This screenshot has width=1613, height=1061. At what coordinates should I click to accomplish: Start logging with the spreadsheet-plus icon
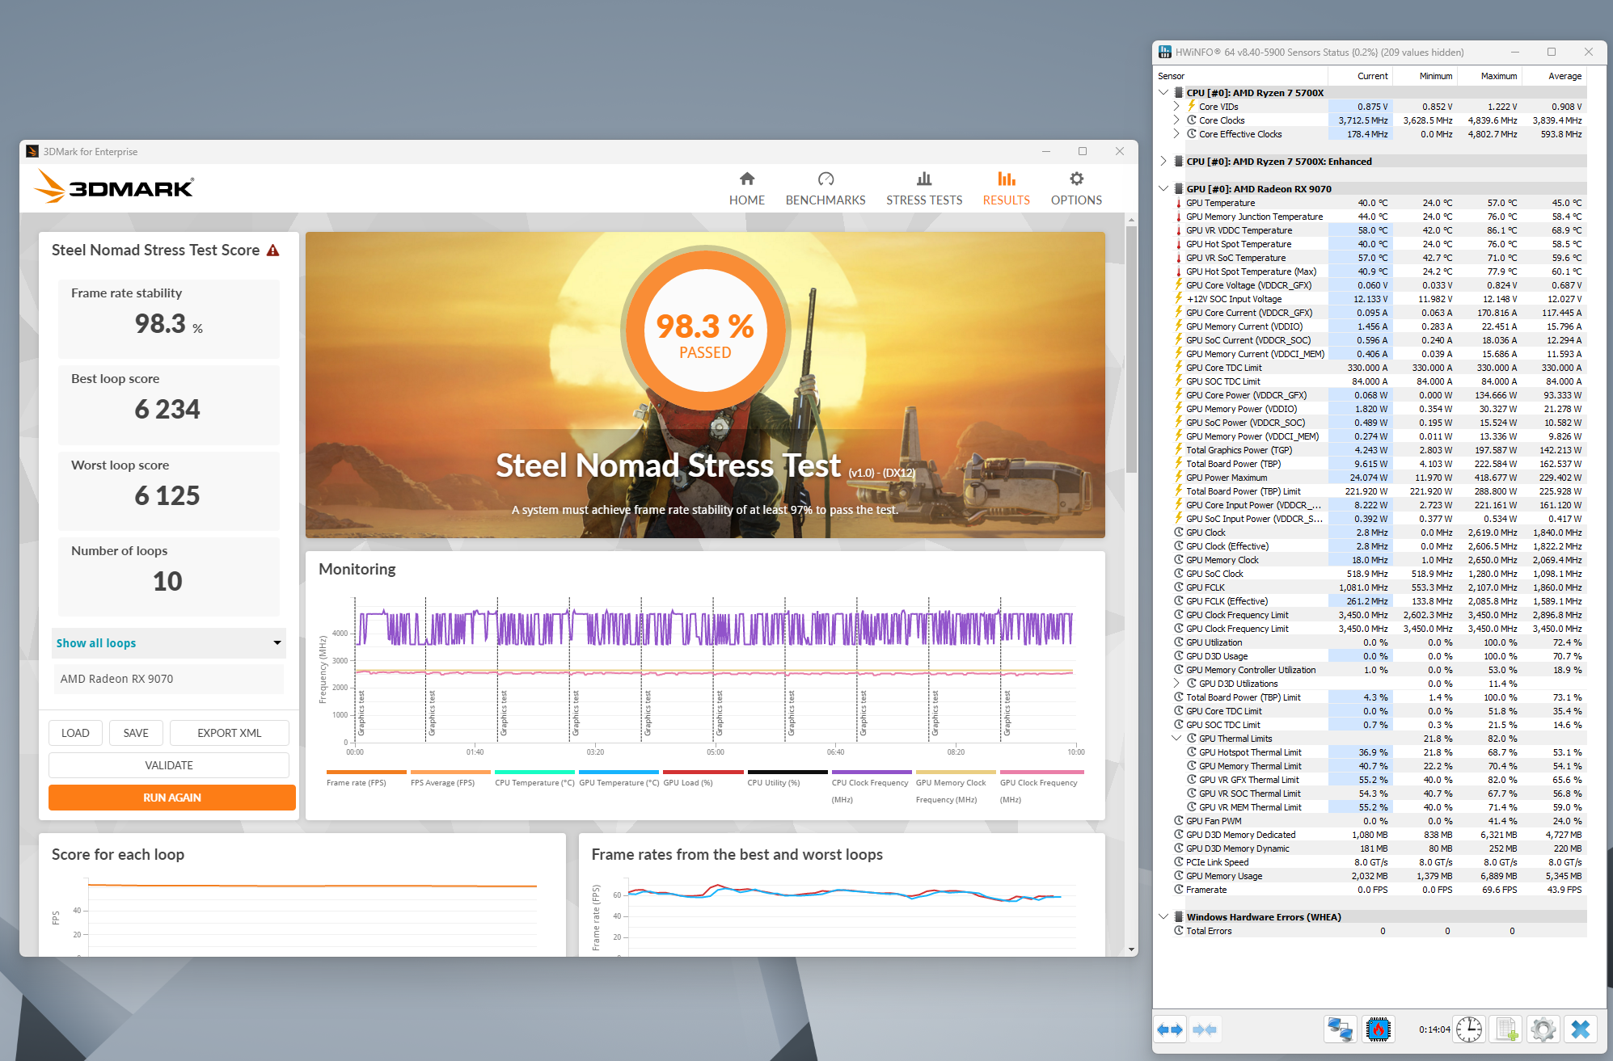(x=1506, y=1029)
